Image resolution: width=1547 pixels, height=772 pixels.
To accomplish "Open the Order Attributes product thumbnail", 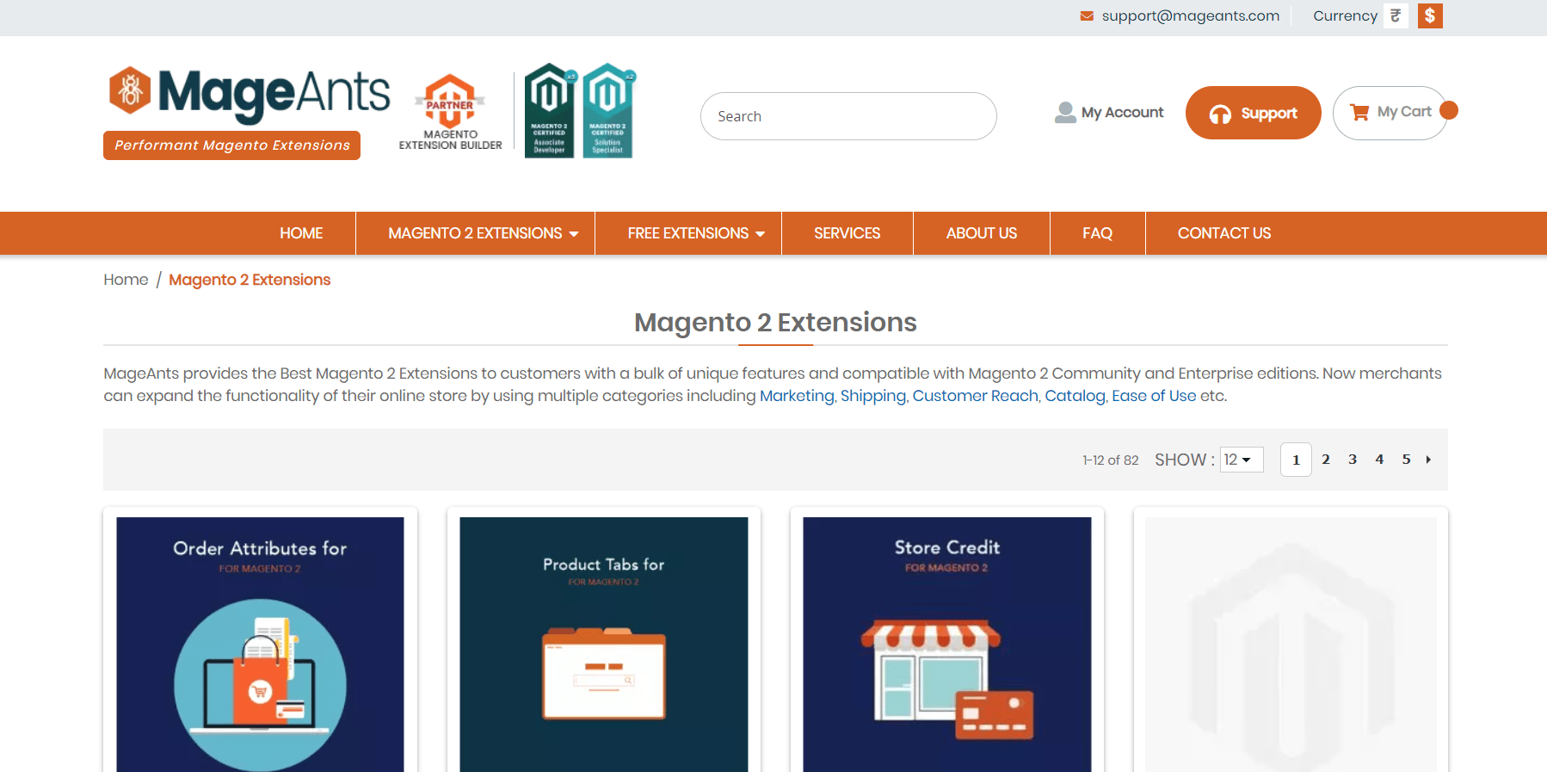I will 260,645.
